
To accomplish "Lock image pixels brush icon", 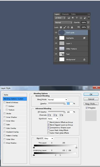I will pos(65,27).
